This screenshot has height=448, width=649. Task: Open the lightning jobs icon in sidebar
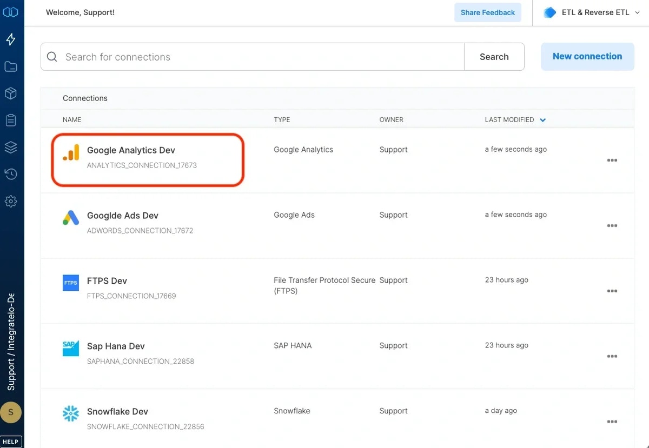click(11, 39)
